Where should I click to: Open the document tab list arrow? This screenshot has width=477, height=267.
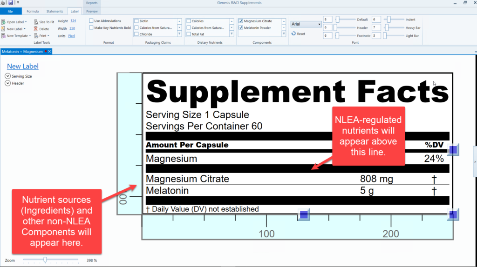tap(476, 52)
